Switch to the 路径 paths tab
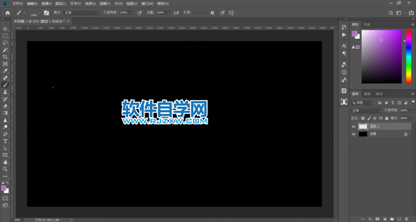The width and height of the screenshot is (416, 222). pos(379,94)
